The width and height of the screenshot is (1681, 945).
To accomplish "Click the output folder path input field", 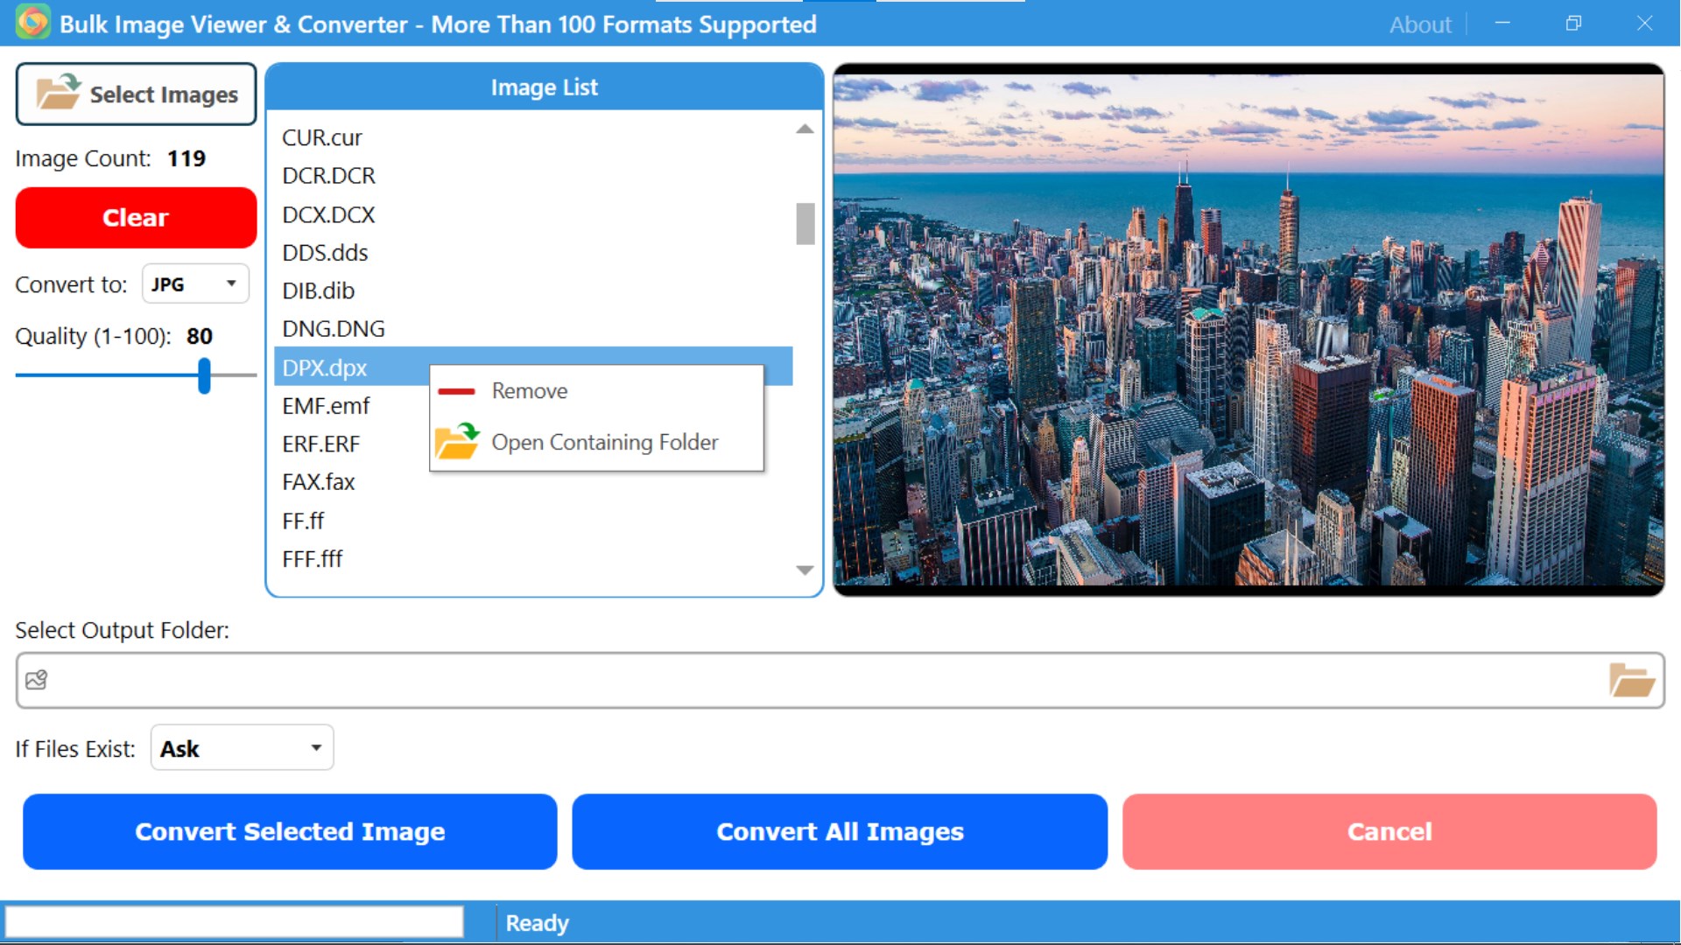I will 823,681.
